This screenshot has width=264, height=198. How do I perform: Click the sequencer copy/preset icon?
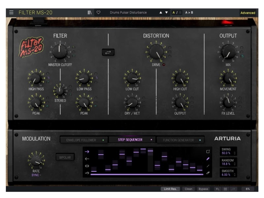point(208,152)
